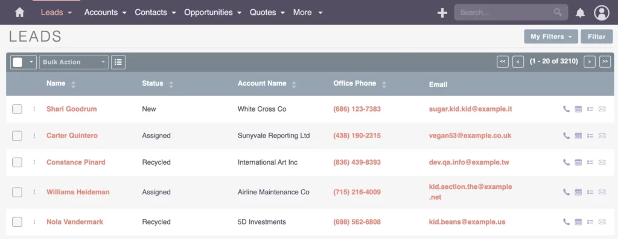618x239 pixels.
Task: Open lead Constance Pinard
Action: click(75, 162)
